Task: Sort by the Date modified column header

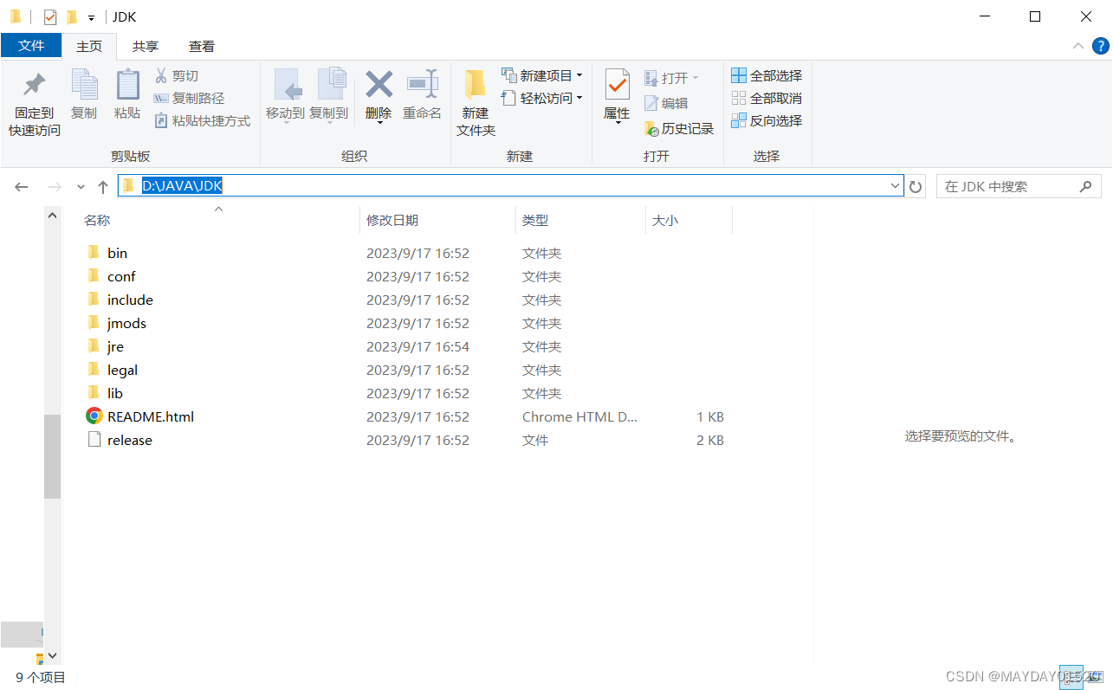Action: click(x=437, y=221)
